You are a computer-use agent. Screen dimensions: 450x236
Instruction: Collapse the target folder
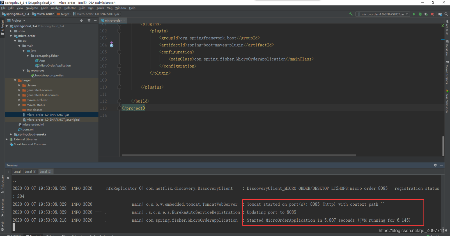pyautogui.click(x=15, y=80)
